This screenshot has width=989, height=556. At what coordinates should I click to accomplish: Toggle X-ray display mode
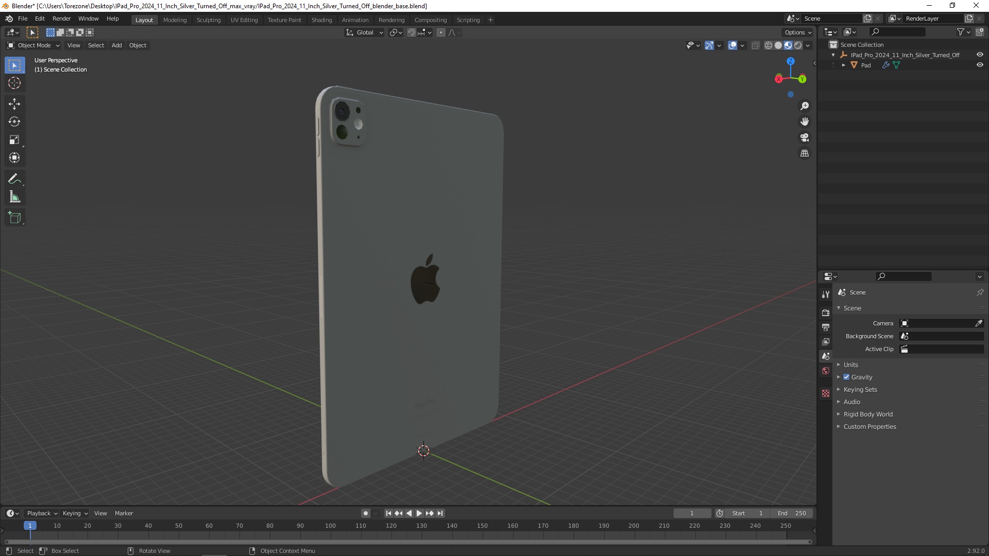(755, 45)
